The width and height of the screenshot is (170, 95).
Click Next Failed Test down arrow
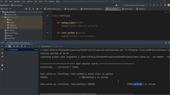[x=33, y=46]
